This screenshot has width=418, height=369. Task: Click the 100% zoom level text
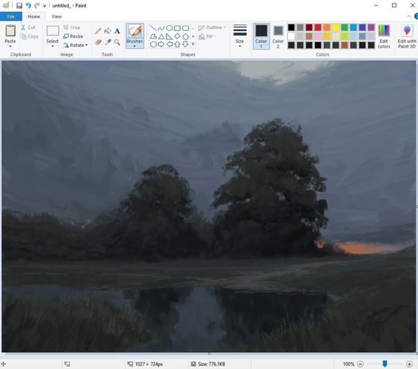[x=348, y=364]
